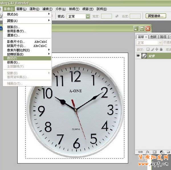Choose 運算(C)... menu entry

[27, 35]
